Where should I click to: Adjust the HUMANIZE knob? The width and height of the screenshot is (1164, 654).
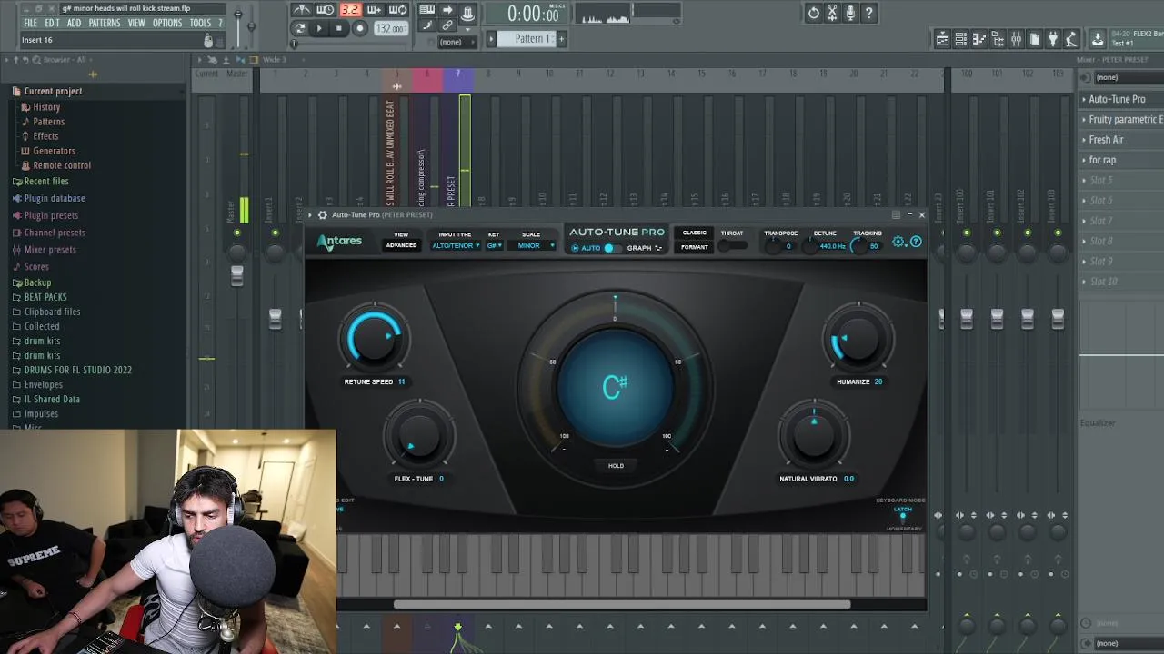click(x=858, y=339)
